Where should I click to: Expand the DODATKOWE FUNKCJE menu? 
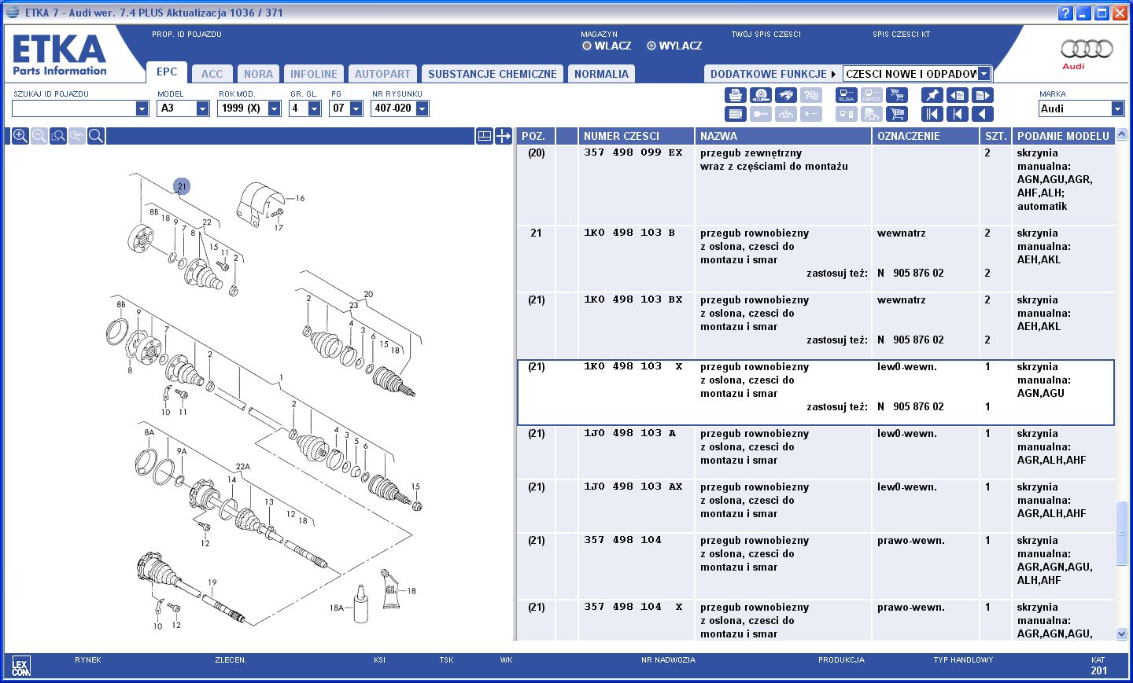pos(772,74)
